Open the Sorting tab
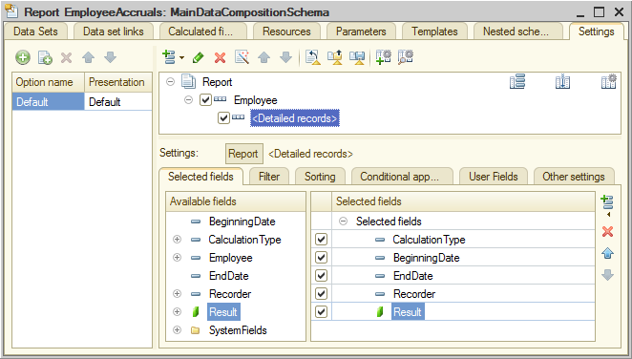Image resolution: width=632 pixels, height=359 pixels. (x=320, y=177)
